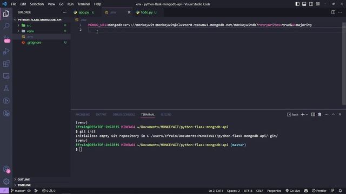Toggle the bottom panel layout icon
Screen dimensions: 346x194
click(304, 4)
